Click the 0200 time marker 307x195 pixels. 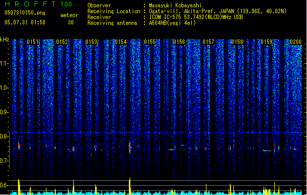(296, 42)
